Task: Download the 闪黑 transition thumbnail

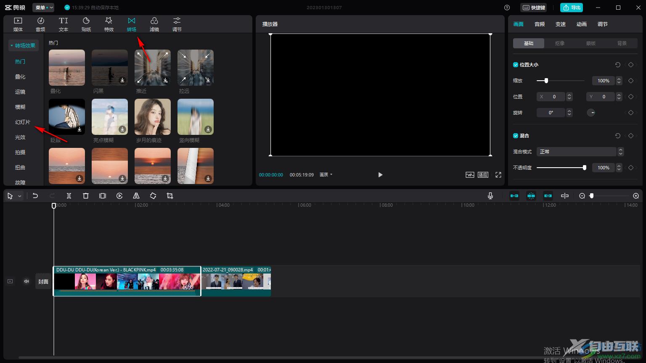Action: [122, 80]
